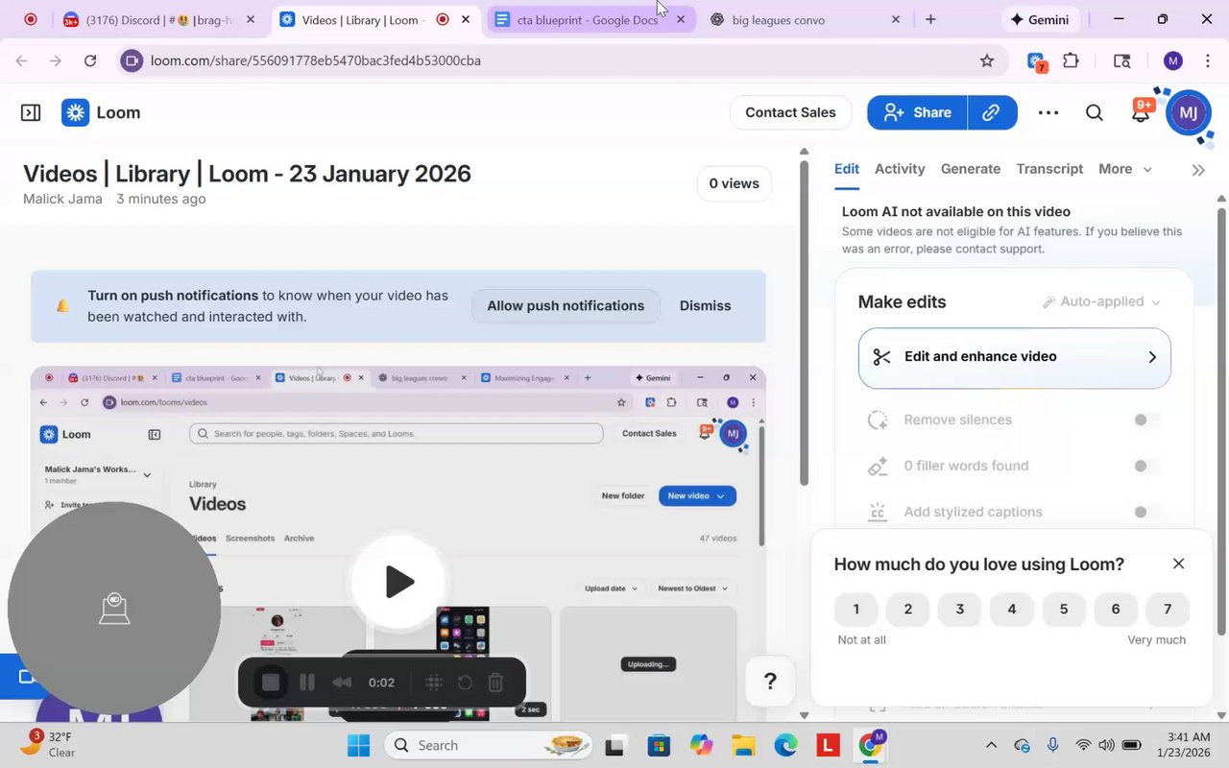Collapse the right panel with double chevron

pyautogui.click(x=1198, y=170)
